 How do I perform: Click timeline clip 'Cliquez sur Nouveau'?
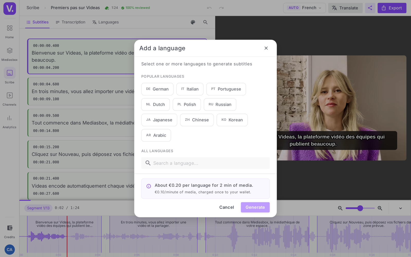point(364,234)
